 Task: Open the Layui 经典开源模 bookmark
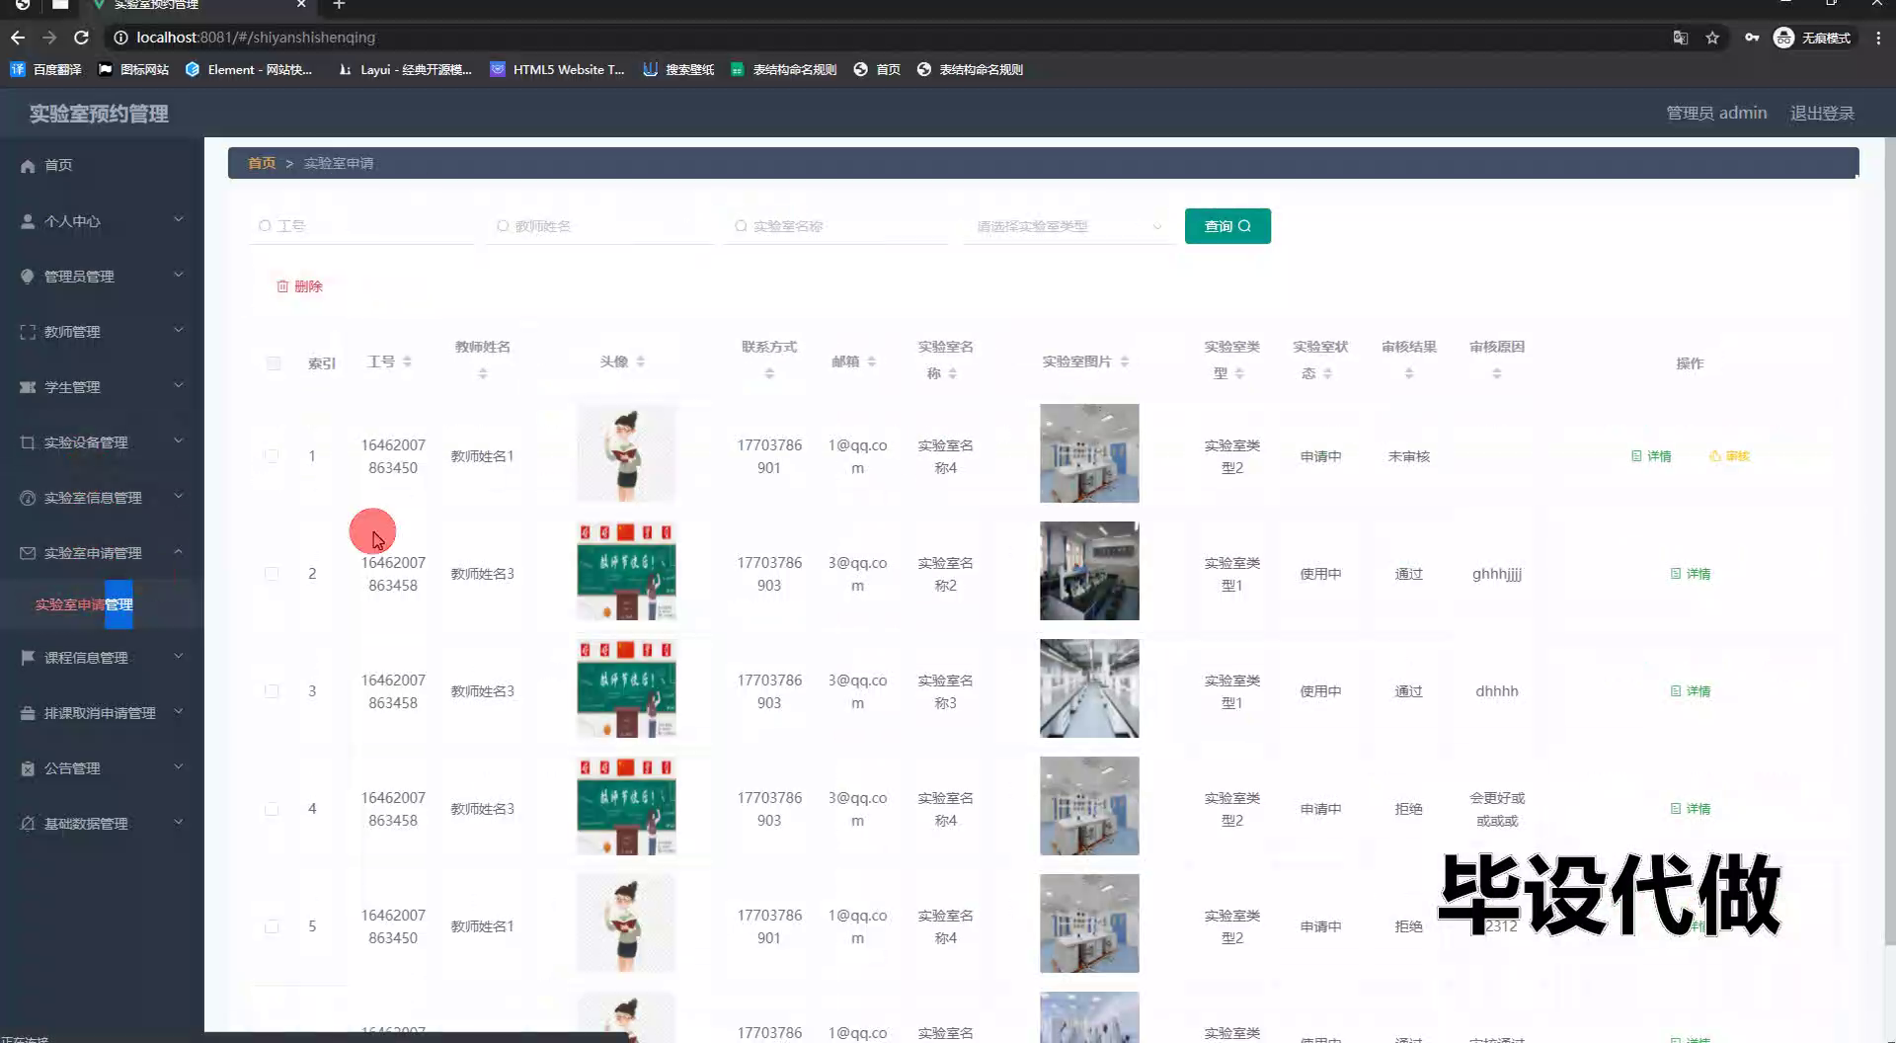[x=405, y=69]
